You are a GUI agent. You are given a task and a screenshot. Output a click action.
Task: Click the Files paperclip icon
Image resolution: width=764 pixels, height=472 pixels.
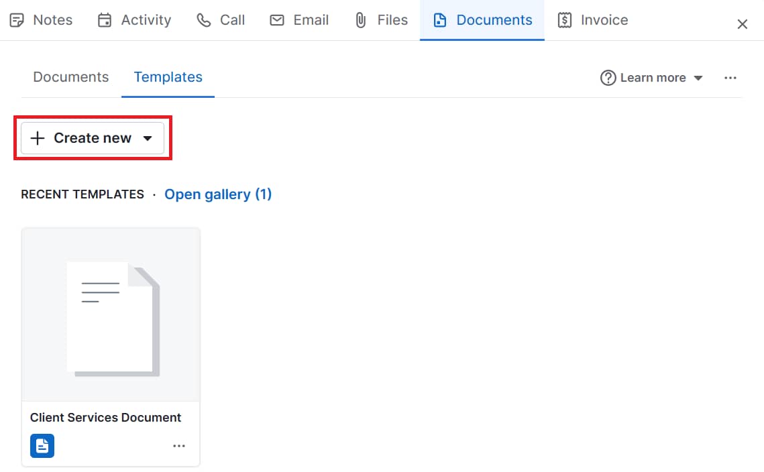tap(361, 19)
